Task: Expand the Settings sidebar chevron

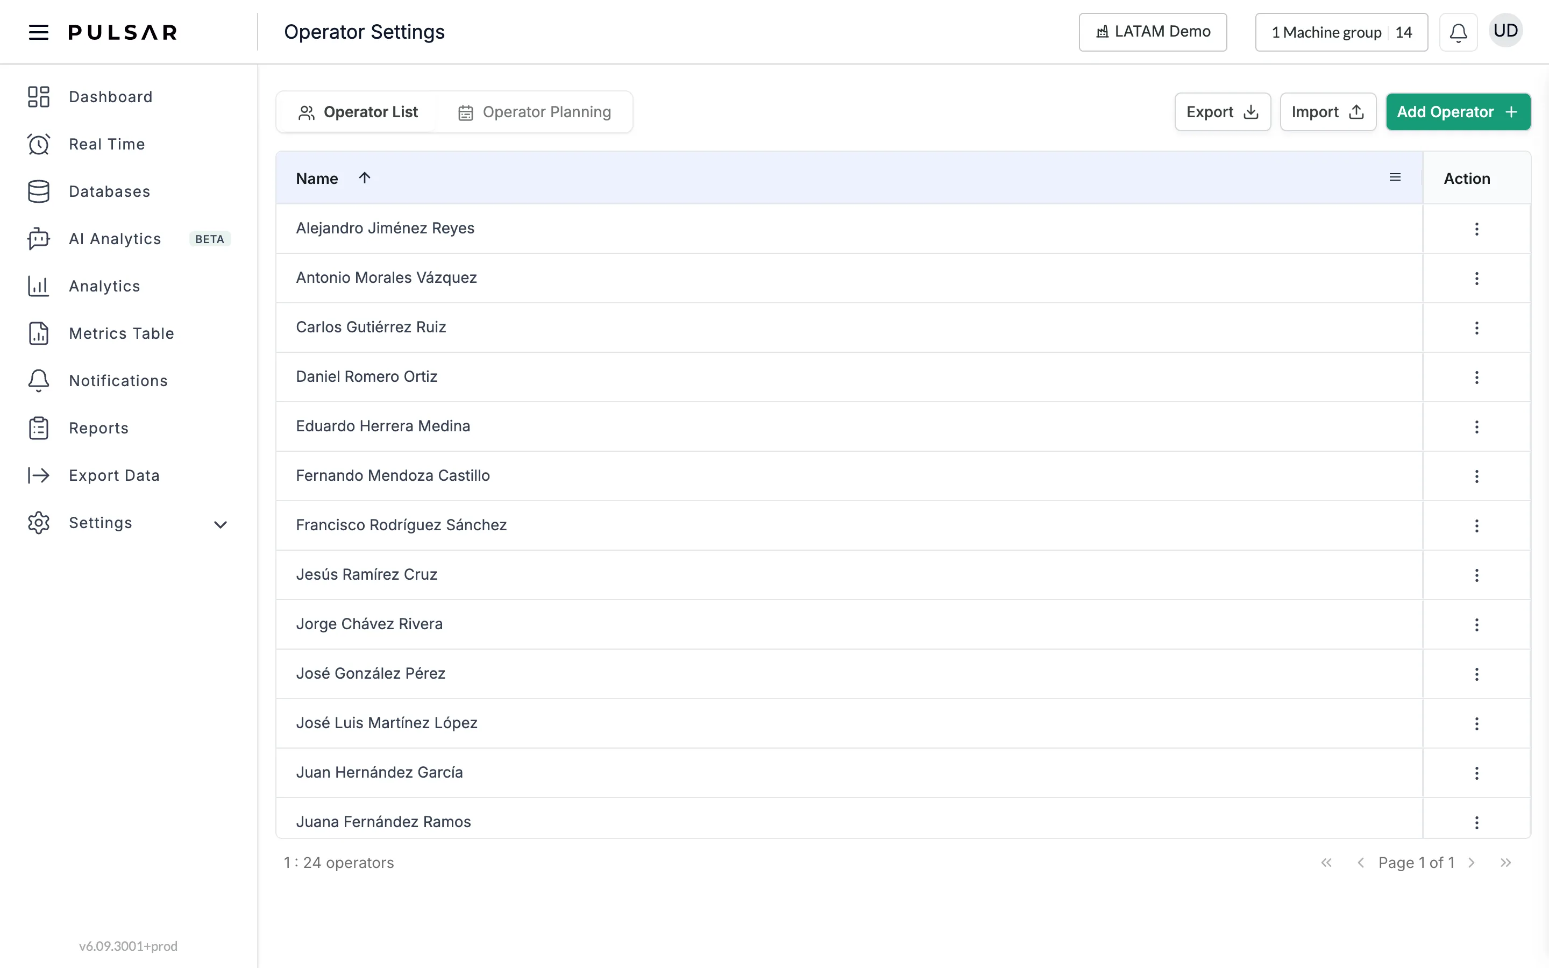Action: 220,524
